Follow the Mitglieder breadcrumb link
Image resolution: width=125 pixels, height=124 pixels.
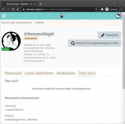(x=40, y=23)
